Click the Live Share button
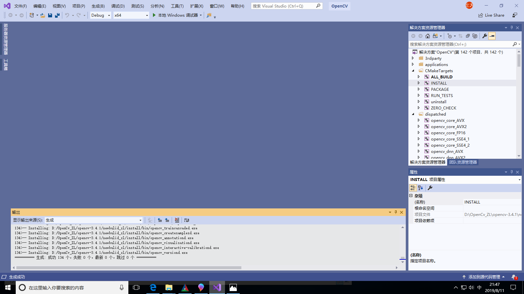524x294 pixels. tap(491, 15)
